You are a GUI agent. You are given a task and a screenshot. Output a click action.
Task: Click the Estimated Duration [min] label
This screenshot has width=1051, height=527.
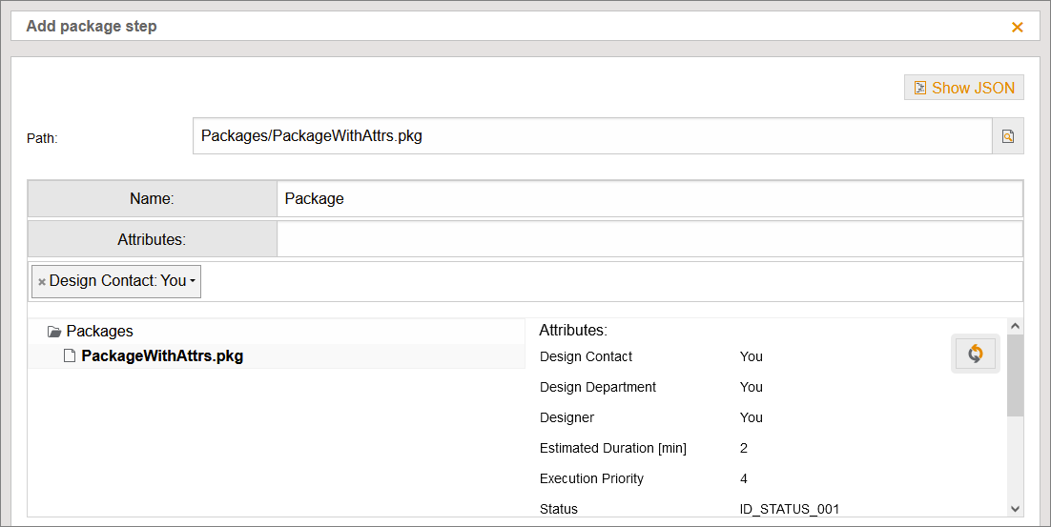(612, 448)
